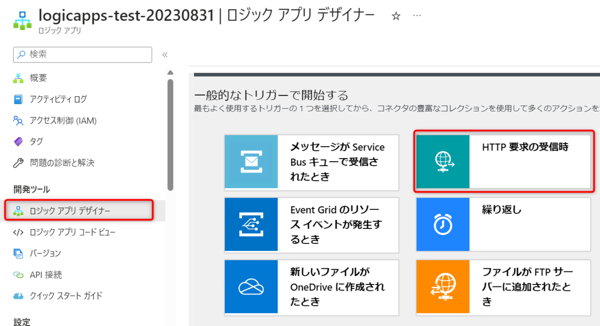Click the ロジック アプリ subtitle under title

coord(59,31)
